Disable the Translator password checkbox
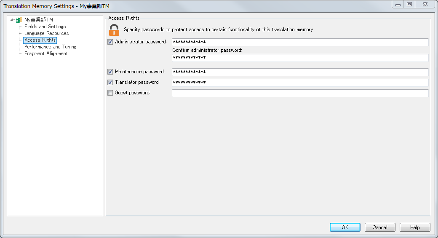 (110, 83)
